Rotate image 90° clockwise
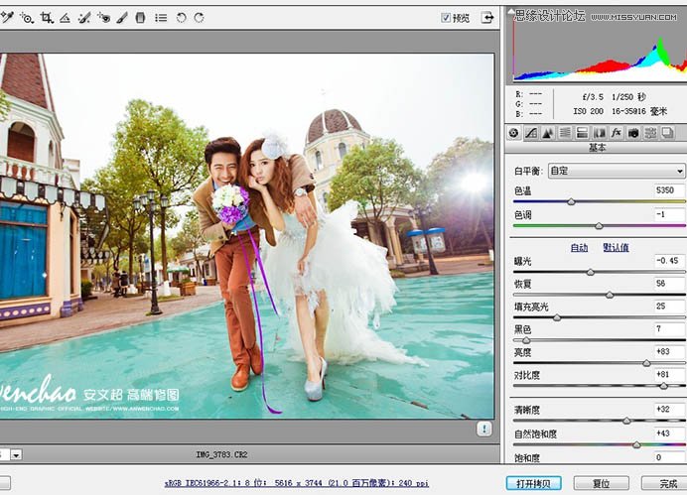Screen dimensions: 687x495 tap(199, 18)
